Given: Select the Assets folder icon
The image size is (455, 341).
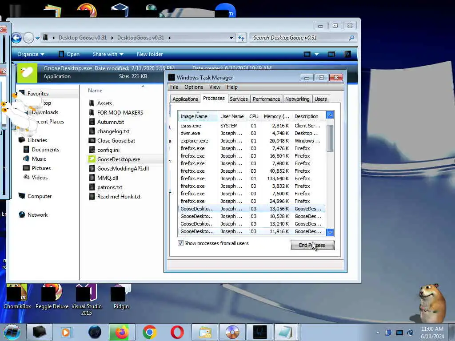Looking at the screenshot, I should point(92,103).
